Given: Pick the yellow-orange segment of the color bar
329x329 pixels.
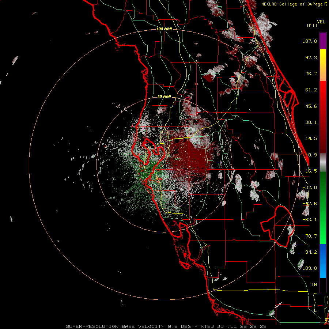Looking at the screenshot, I should tap(323, 65).
